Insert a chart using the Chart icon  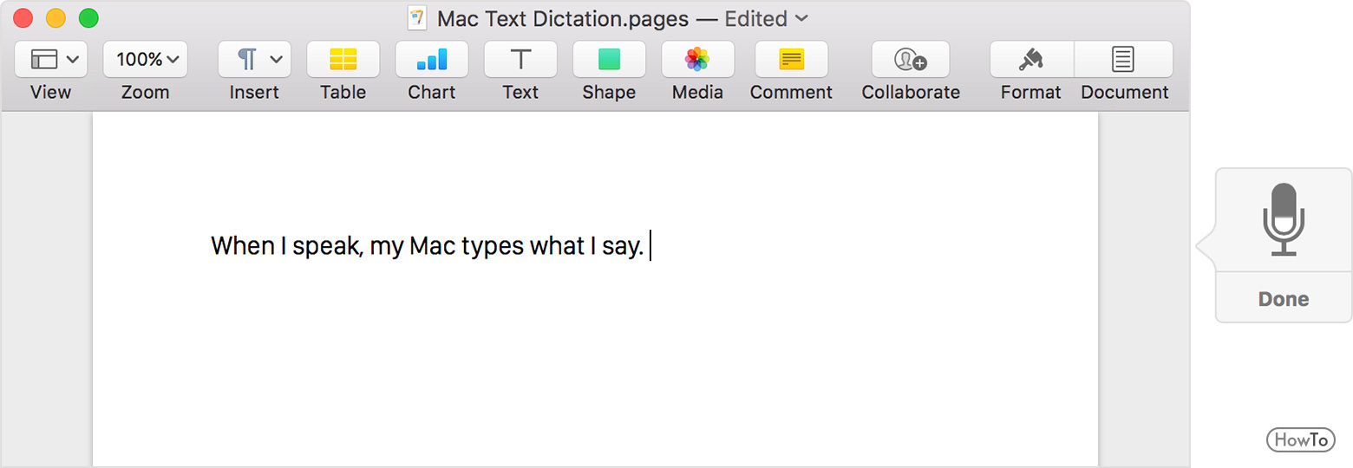(x=432, y=59)
